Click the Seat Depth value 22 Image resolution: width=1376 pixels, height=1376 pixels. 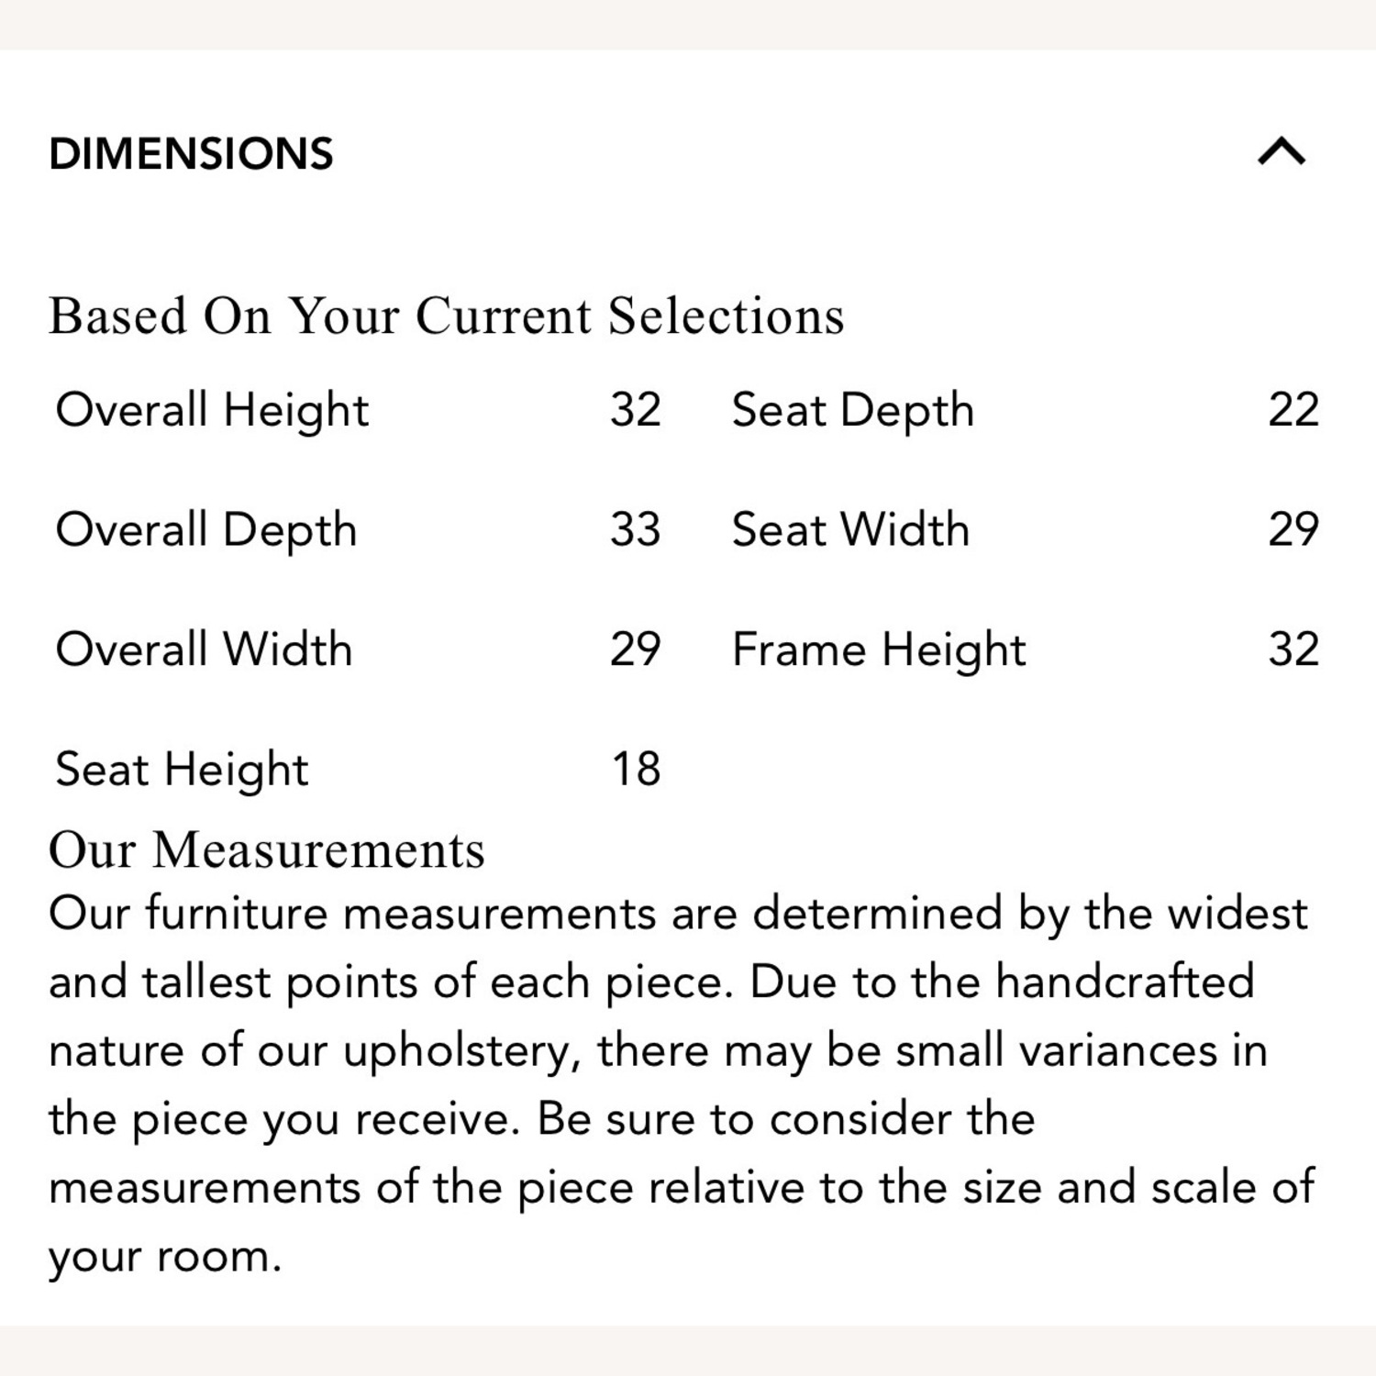pyautogui.click(x=1293, y=409)
